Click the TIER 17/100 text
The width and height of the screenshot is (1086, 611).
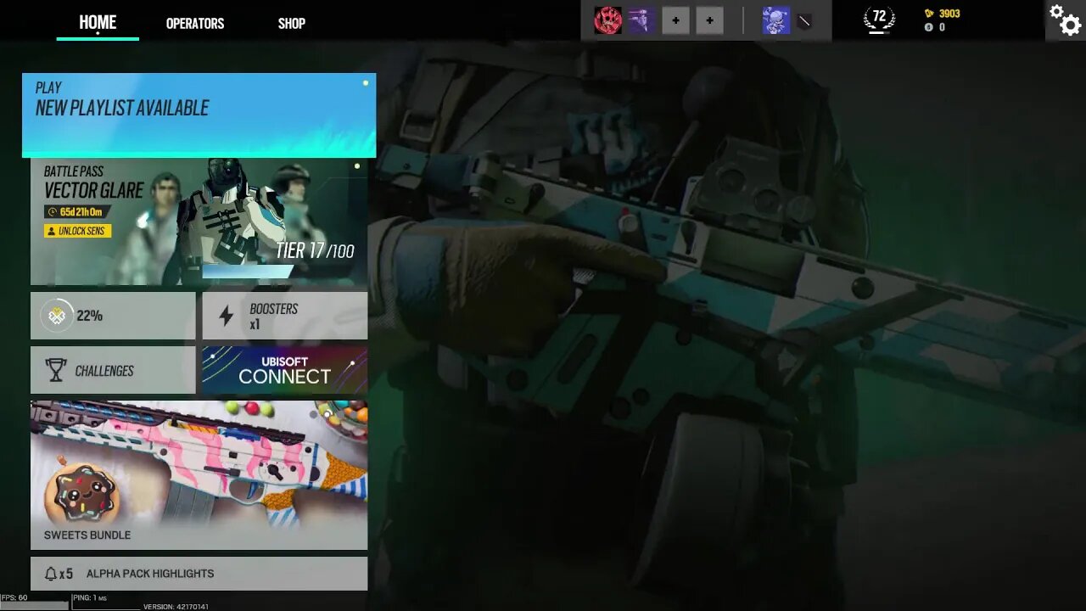tap(315, 250)
